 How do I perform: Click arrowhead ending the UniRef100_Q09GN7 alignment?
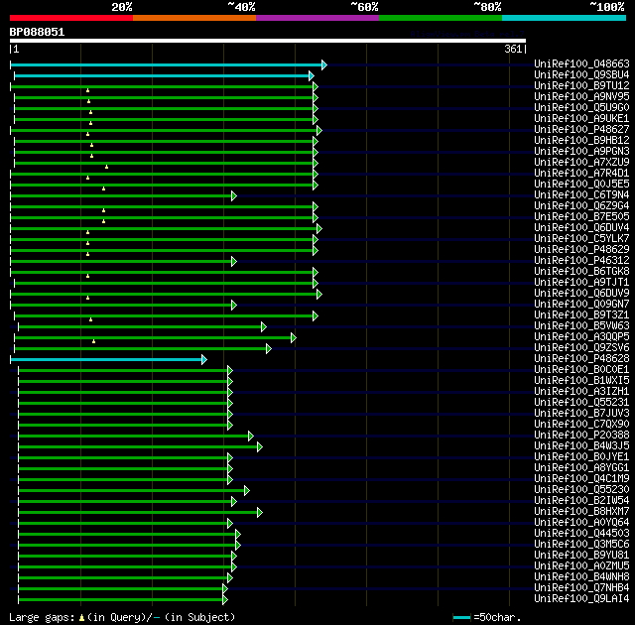234,306
